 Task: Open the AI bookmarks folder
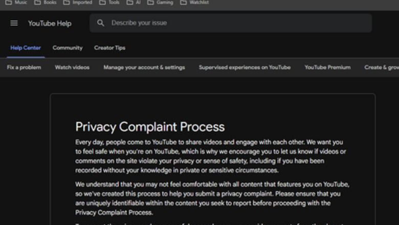(134, 3)
